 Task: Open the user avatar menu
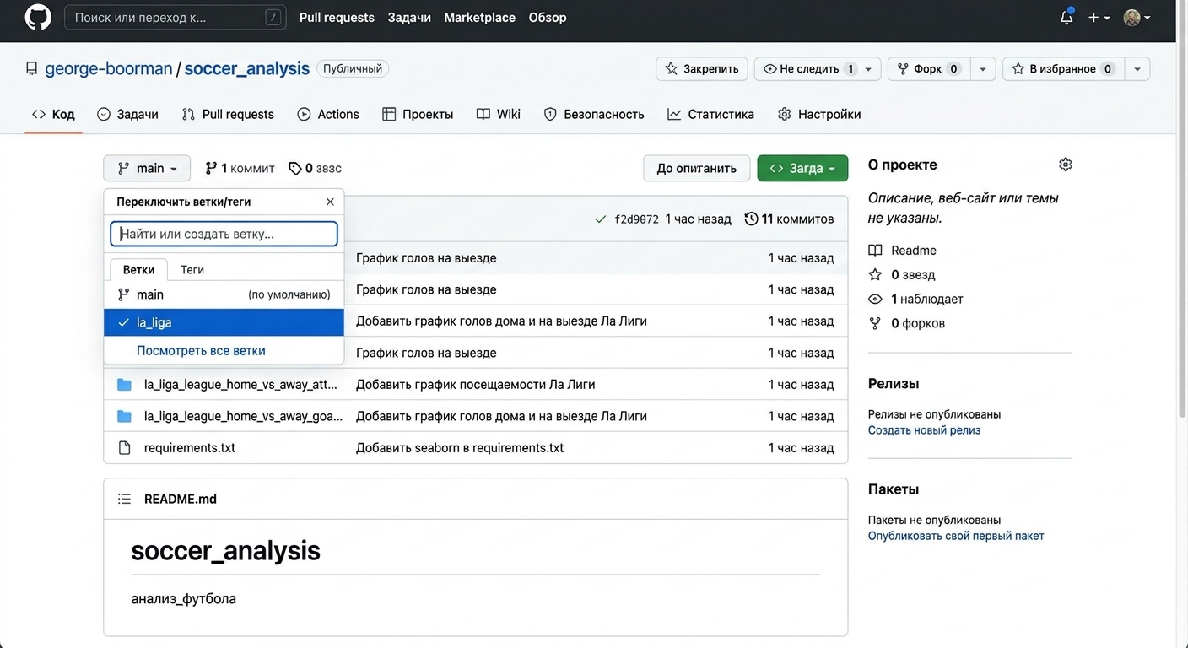1137,18
